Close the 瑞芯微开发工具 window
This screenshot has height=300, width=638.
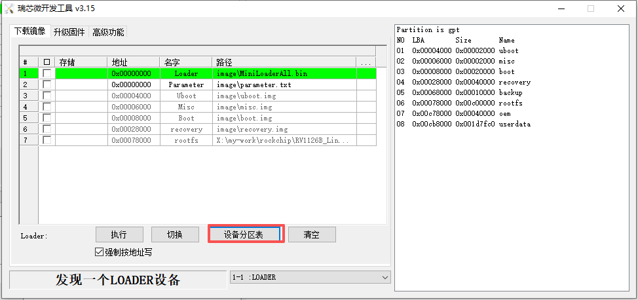pyautogui.click(x=621, y=9)
